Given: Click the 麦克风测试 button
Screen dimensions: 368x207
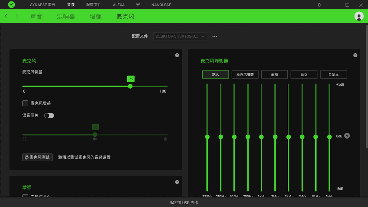Looking at the screenshot, I should [x=37, y=157].
